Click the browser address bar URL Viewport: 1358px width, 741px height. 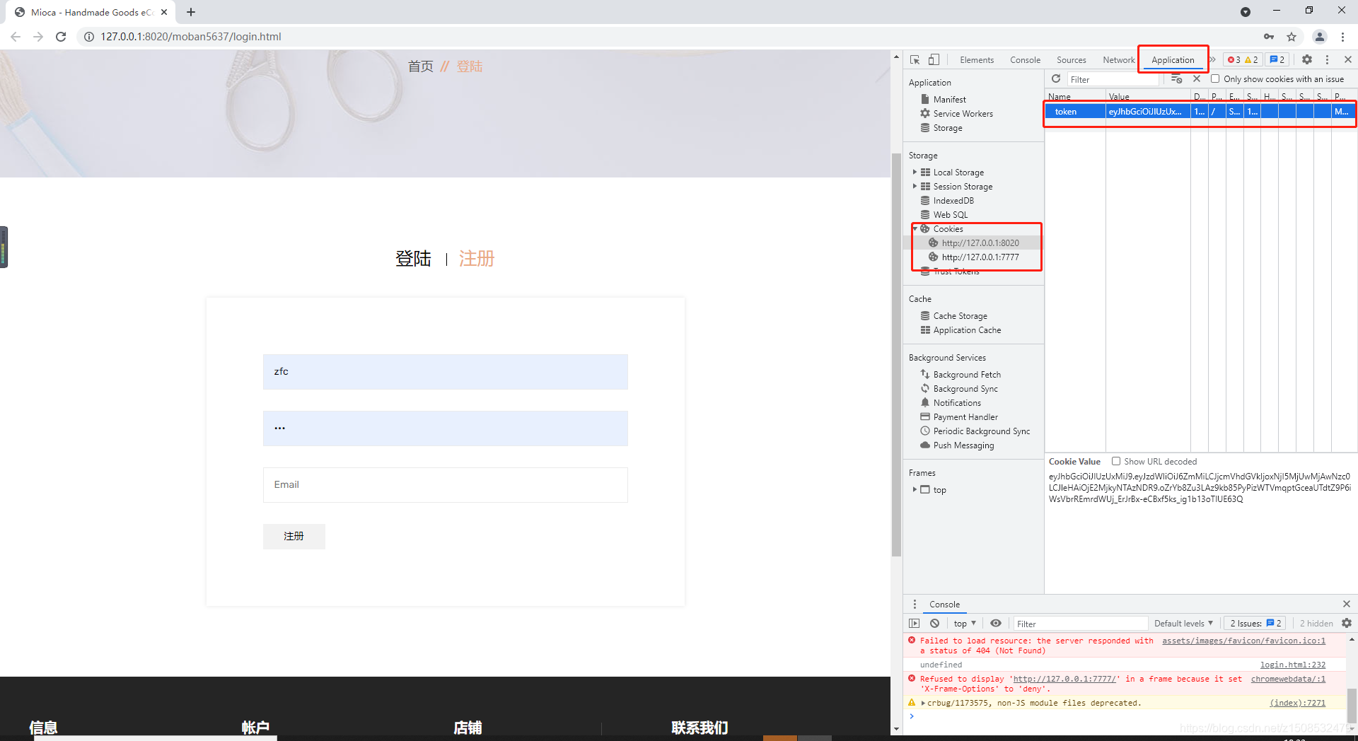pyautogui.click(x=191, y=37)
